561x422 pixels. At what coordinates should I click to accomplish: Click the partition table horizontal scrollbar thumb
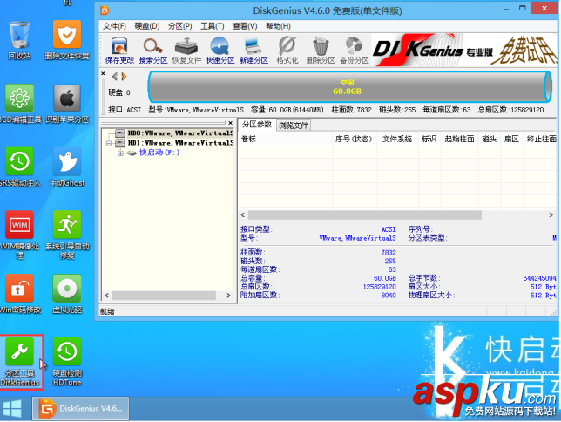pyautogui.click(x=365, y=215)
